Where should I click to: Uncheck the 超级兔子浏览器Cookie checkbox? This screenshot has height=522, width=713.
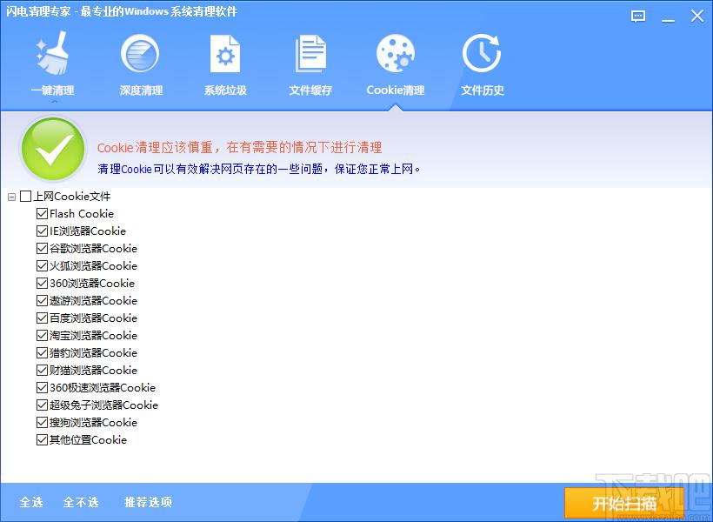42,405
